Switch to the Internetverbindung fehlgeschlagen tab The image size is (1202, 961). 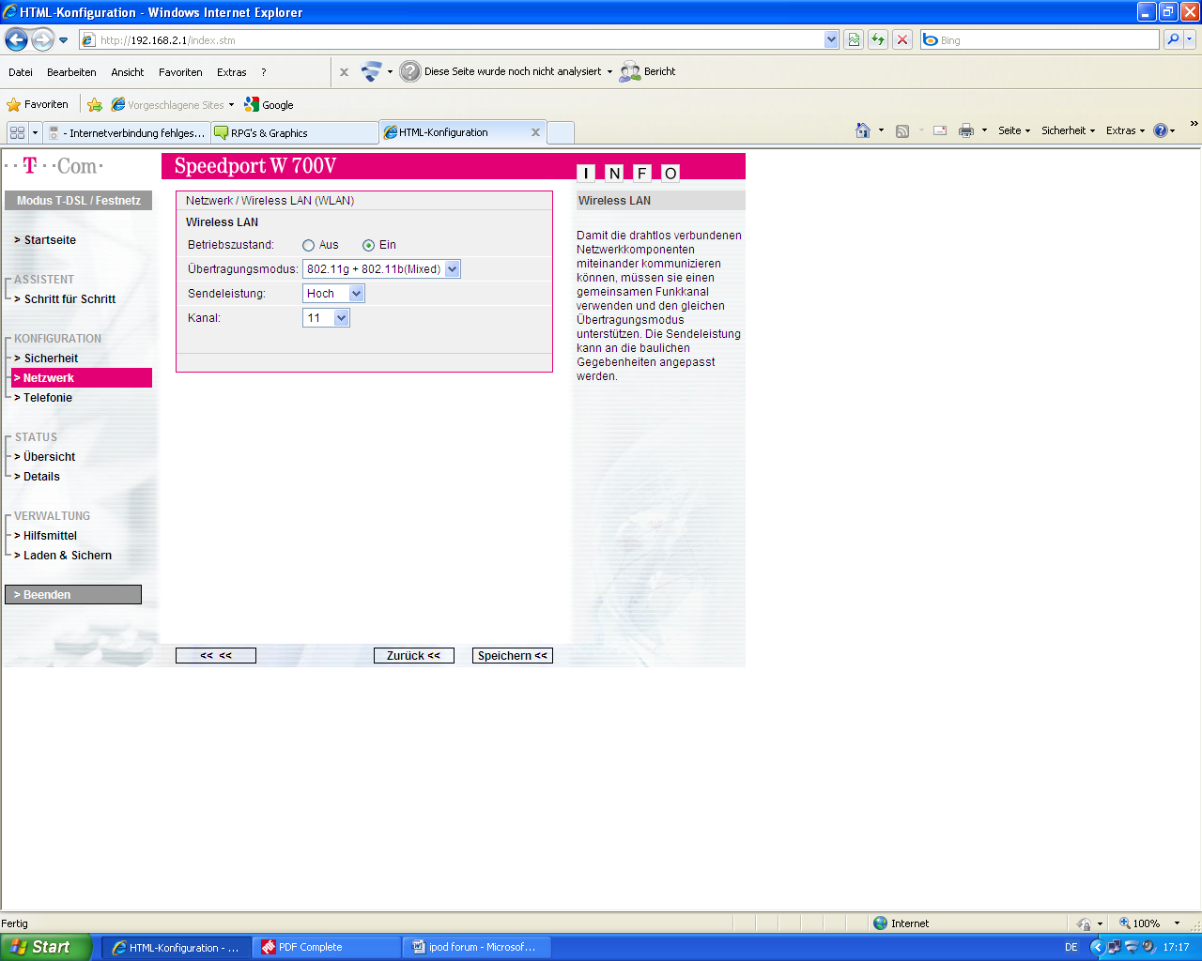127,133
